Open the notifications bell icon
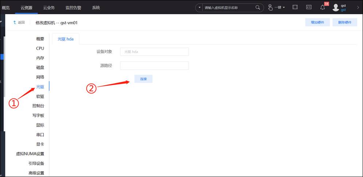This screenshot has width=363, height=177. click(x=323, y=8)
